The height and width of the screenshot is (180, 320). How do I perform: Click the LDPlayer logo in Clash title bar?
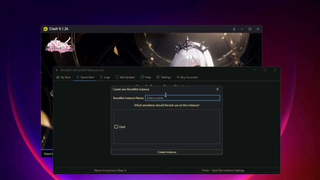[45, 29]
